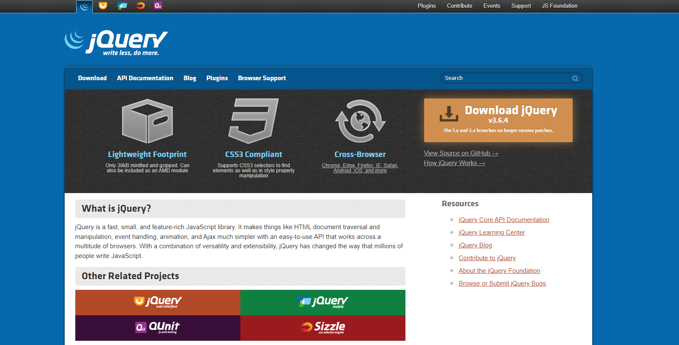Open the CSS3 Compliant heading link

coord(254,154)
